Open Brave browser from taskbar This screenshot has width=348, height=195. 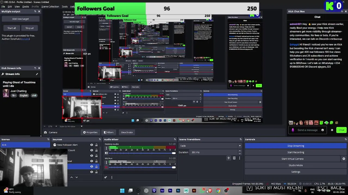(x=210, y=191)
